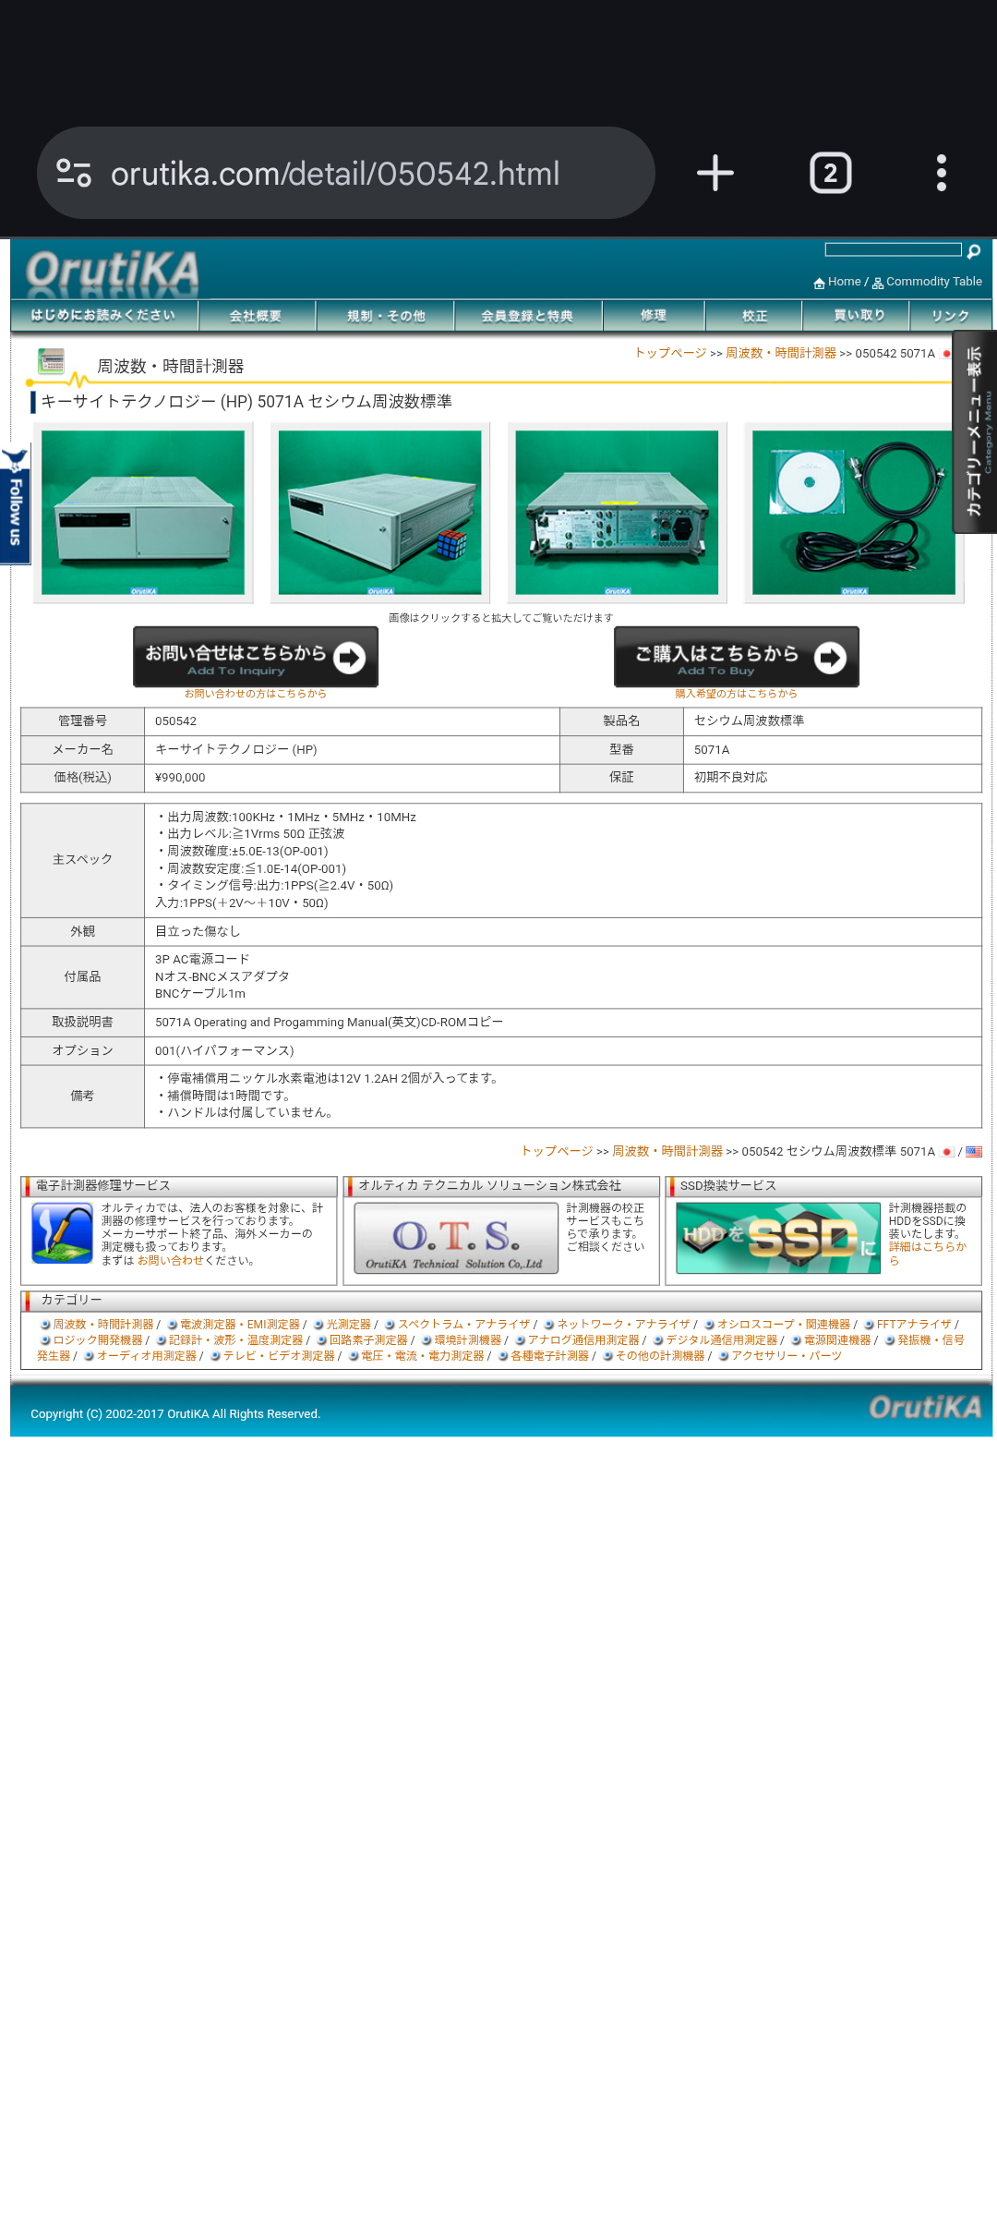Open the Follow us side tab
Viewport: 997px width, 2217px height.
(15, 504)
